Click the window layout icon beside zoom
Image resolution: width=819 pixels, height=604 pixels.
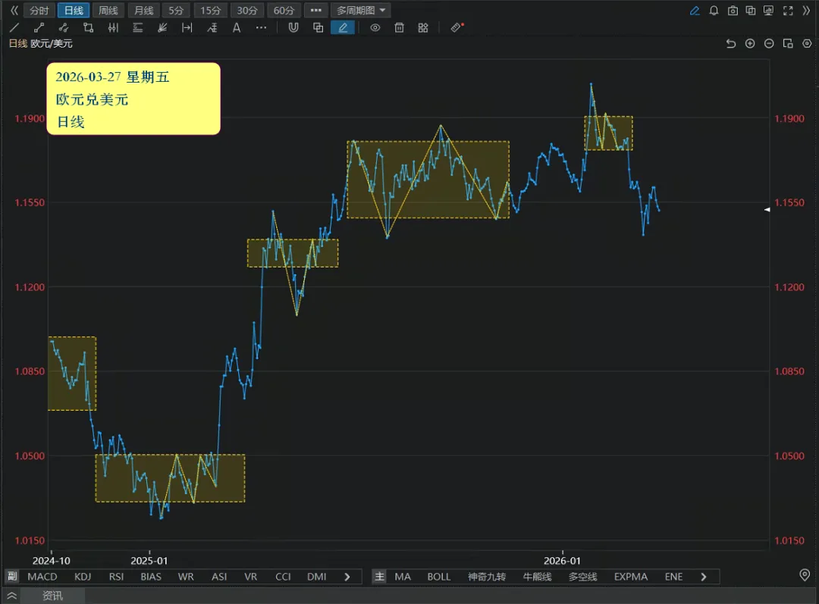788,44
